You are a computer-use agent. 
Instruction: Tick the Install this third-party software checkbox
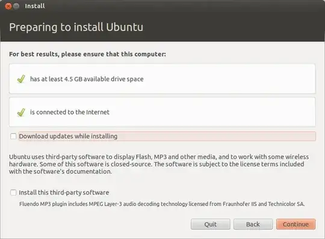point(13,193)
